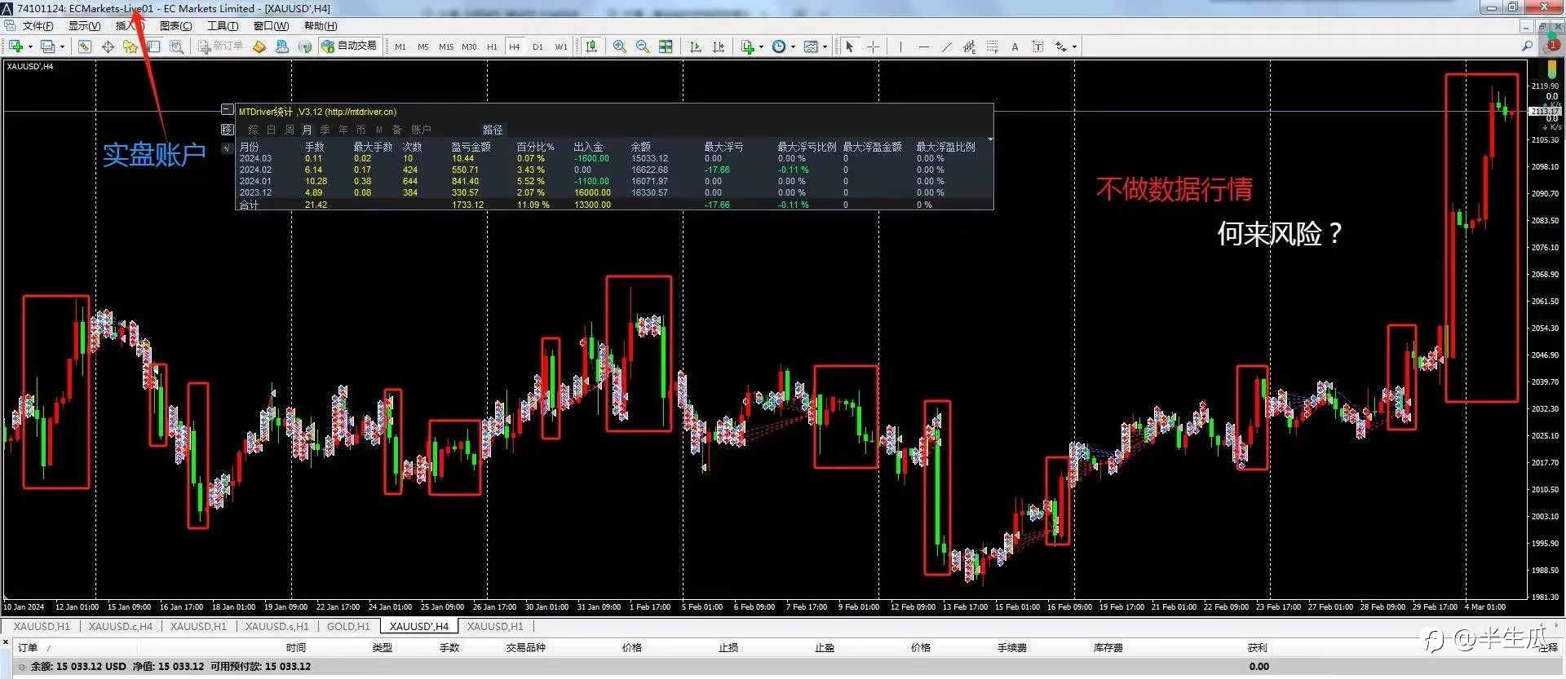Viewport: 1566px width, 679px height.
Task: Switch to the GOLD,H1 chart tab
Action: [x=348, y=626]
